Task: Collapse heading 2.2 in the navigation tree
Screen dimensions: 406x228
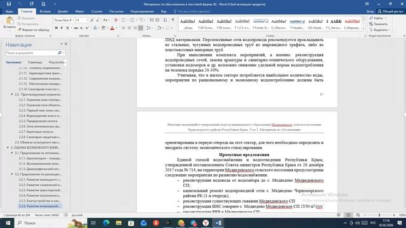Action: coord(12,94)
